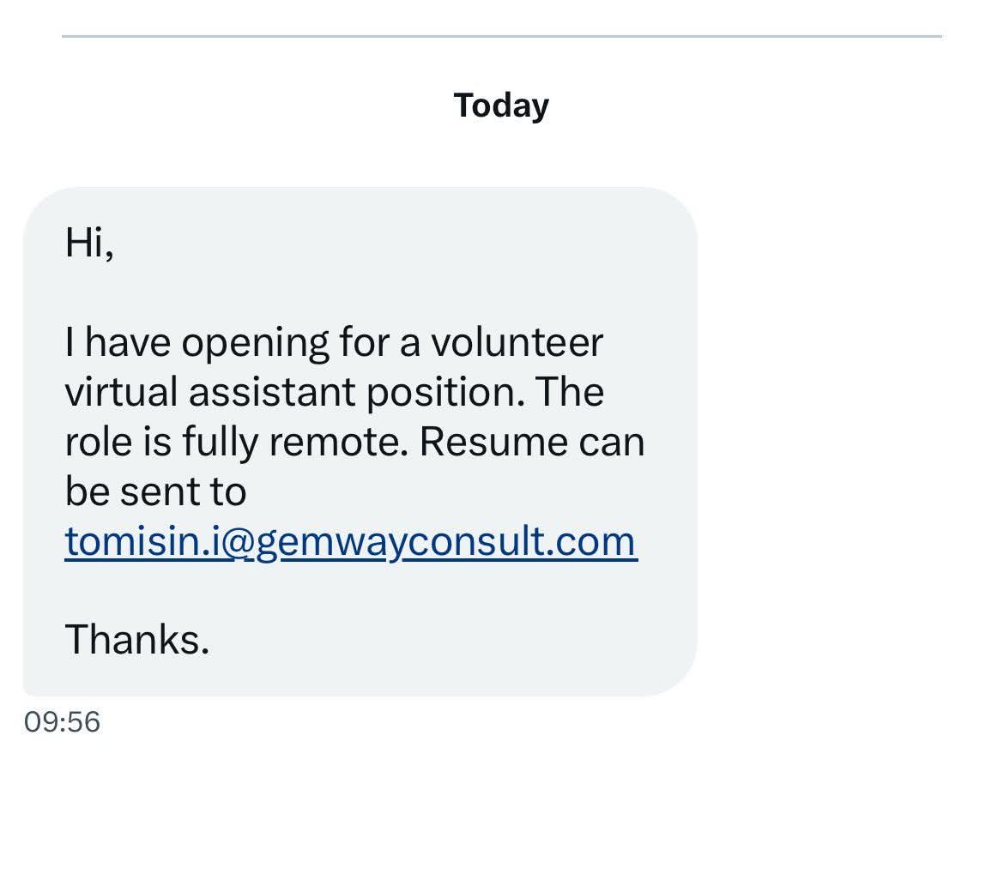Click the word "volunteer" in the message
The image size is (1004, 892).
click(517, 342)
